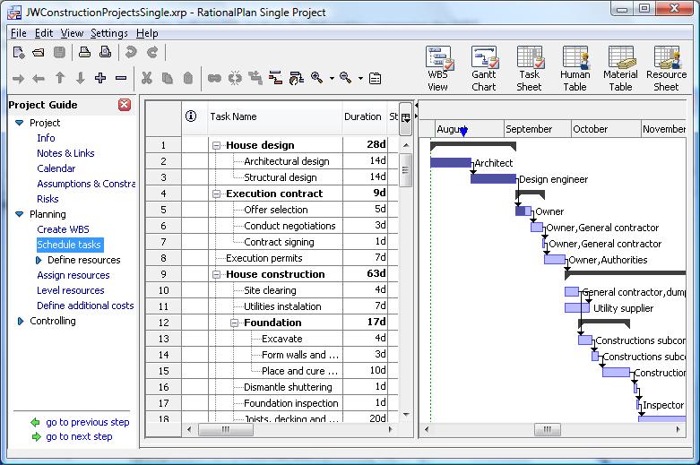Open the Settings menu
Image resolution: width=700 pixels, height=465 pixels.
click(x=109, y=33)
